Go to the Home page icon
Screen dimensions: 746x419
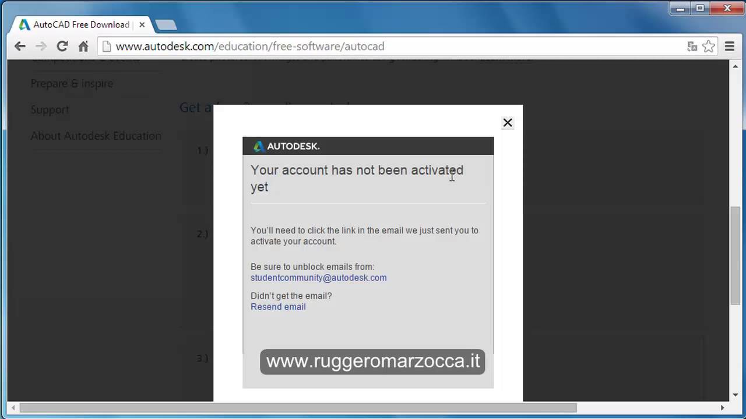coord(83,47)
